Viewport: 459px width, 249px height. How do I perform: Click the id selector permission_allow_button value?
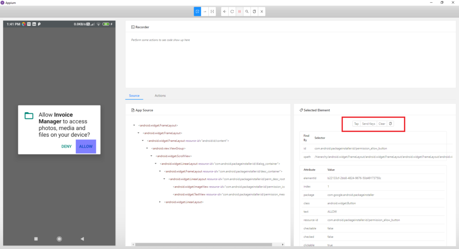pyautogui.click(x=351, y=149)
